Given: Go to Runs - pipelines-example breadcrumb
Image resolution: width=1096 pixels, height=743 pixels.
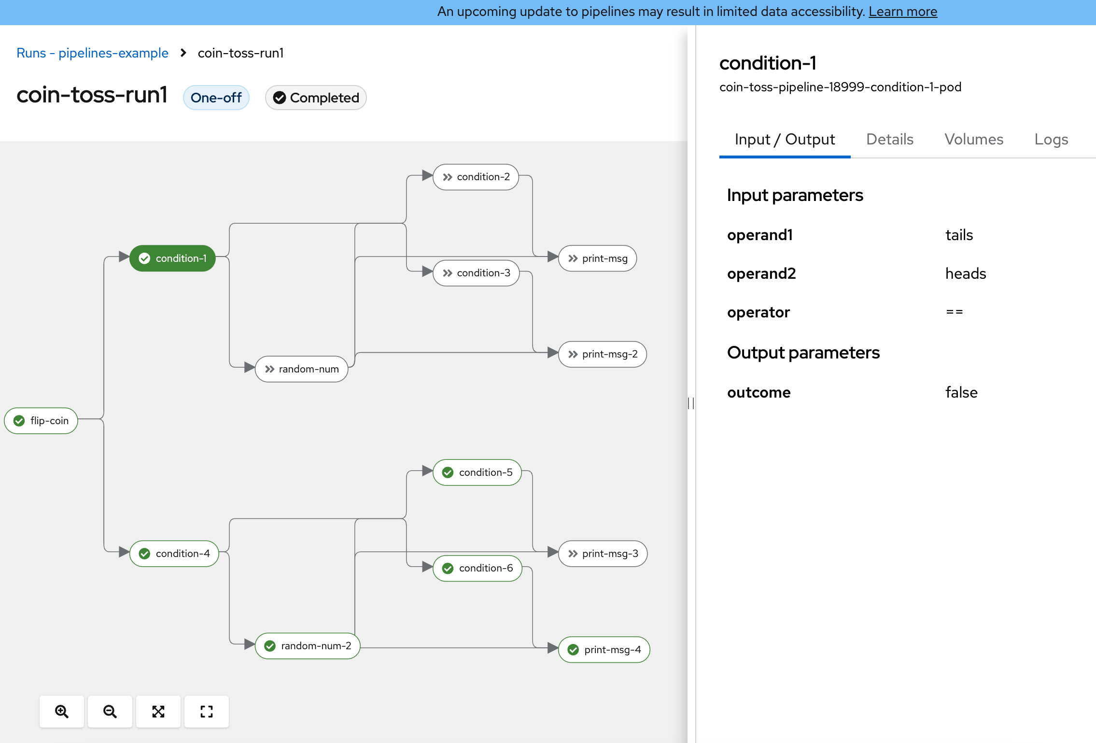Looking at the screenshot, I should 92,53.
